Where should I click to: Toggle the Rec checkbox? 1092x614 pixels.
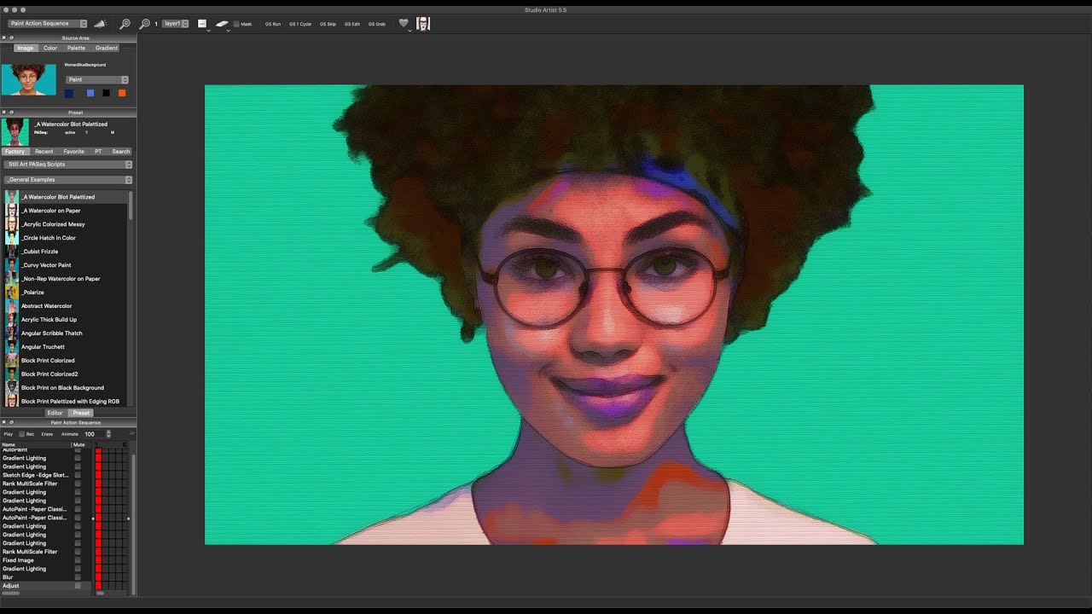(21, 434)
